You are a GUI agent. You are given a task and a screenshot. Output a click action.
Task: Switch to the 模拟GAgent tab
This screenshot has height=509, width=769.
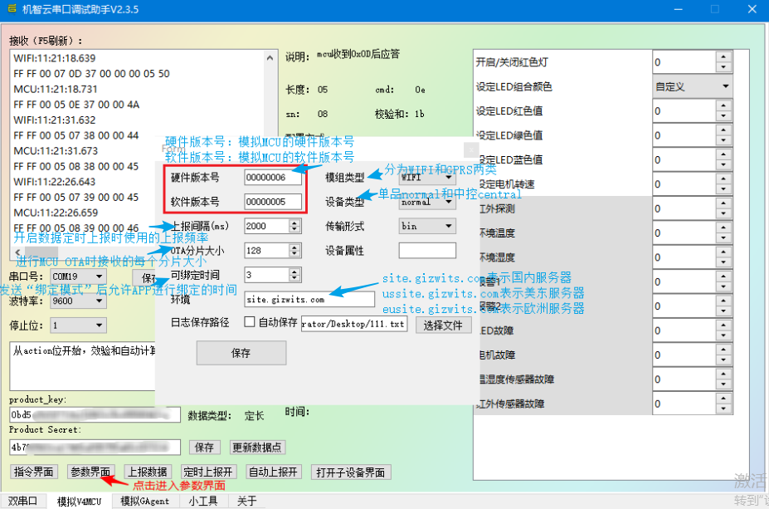[145, 501]
